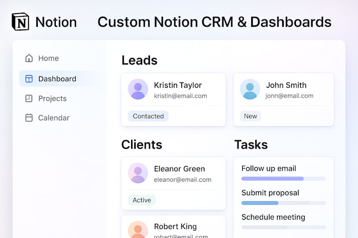The image size is (358, 238).
Task: Select the Eleanor Green name
Action: [x=180, y=169]
